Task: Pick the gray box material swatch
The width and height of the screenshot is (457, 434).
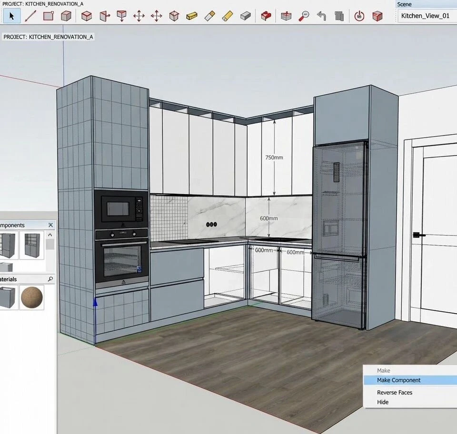Action: 8,297
